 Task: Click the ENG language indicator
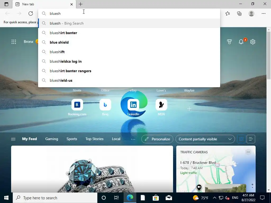(235, 198)
